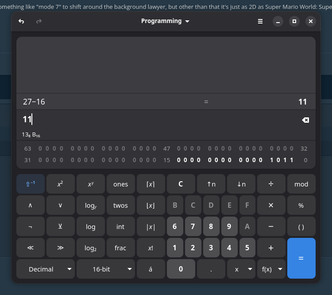Toggle the lowest set bit, immediately left of the 0 label
The image size is (332, 295).
coord(292,160)
